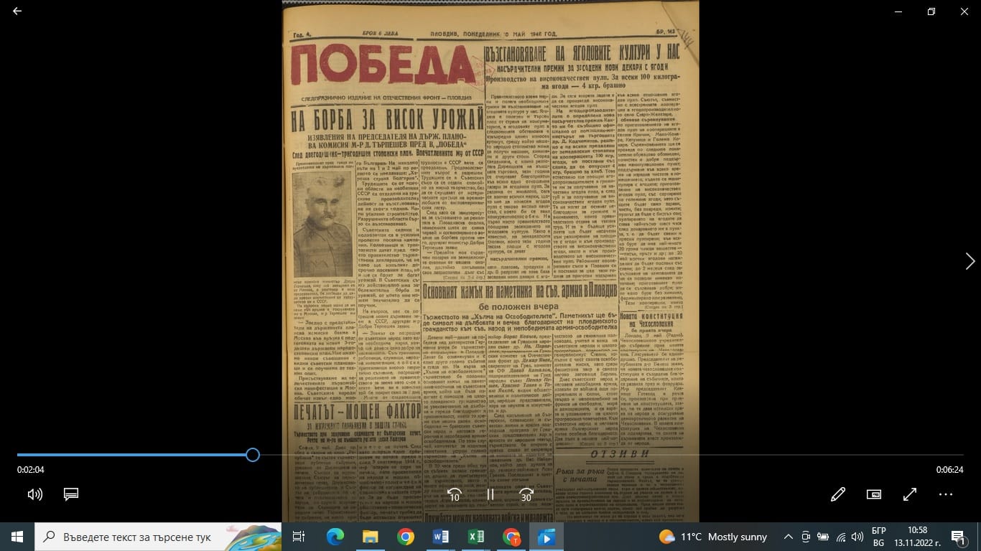Open the pencil edit options
This screenshot has width=981, height=551.
pyautogui.click(x=837, y=494)
